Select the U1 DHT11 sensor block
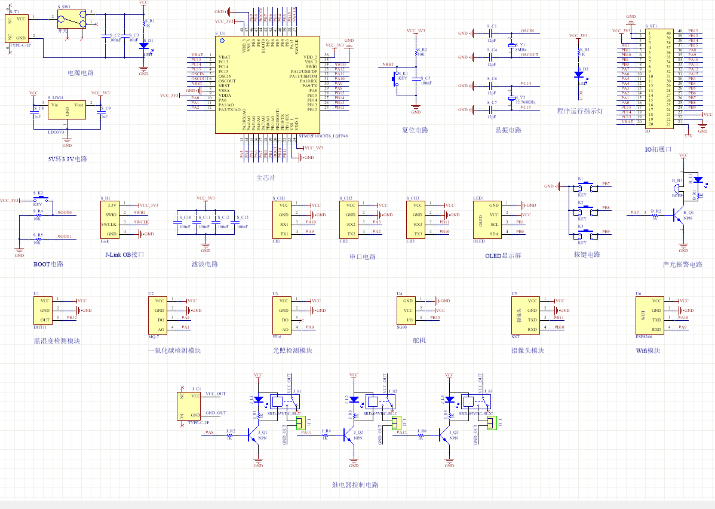Viewport: 715px width, 509px height. coord(43,311)
